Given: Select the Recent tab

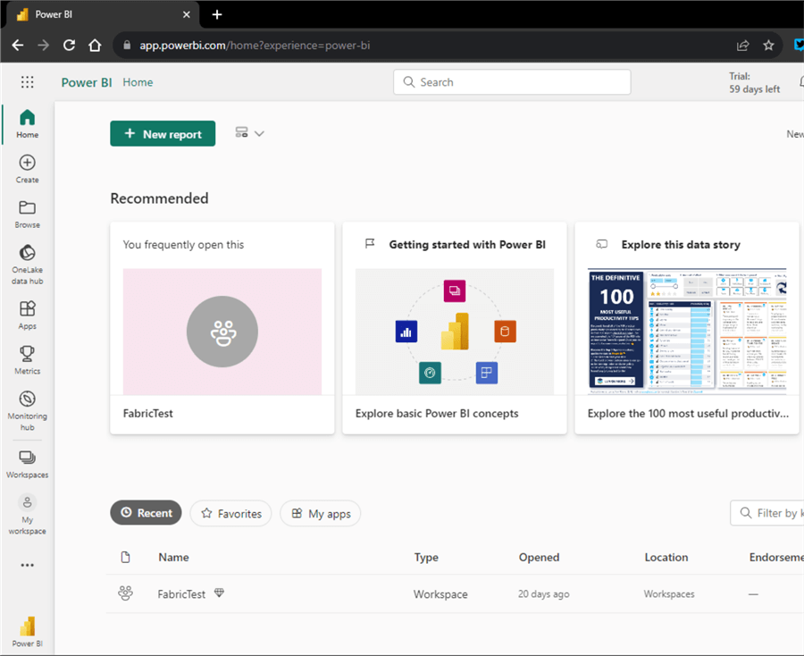Looking at the screenshot, I should [x=146, y=513].
